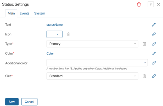Expand the Type dropdown showing Primary
163x106 pixels.
(x=92, y=44)
